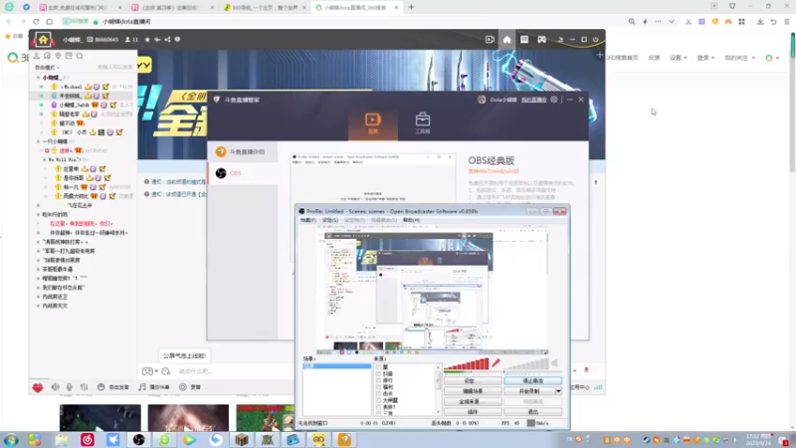
Task: Open the login dropdown on the 360 search page
Action: point(705,58)
